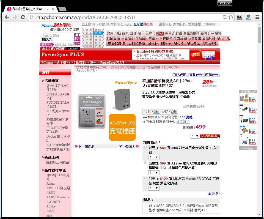Click the smiley face extension icon
The height and width of the screenshot is (219, 264).
[x=240, y=17]
